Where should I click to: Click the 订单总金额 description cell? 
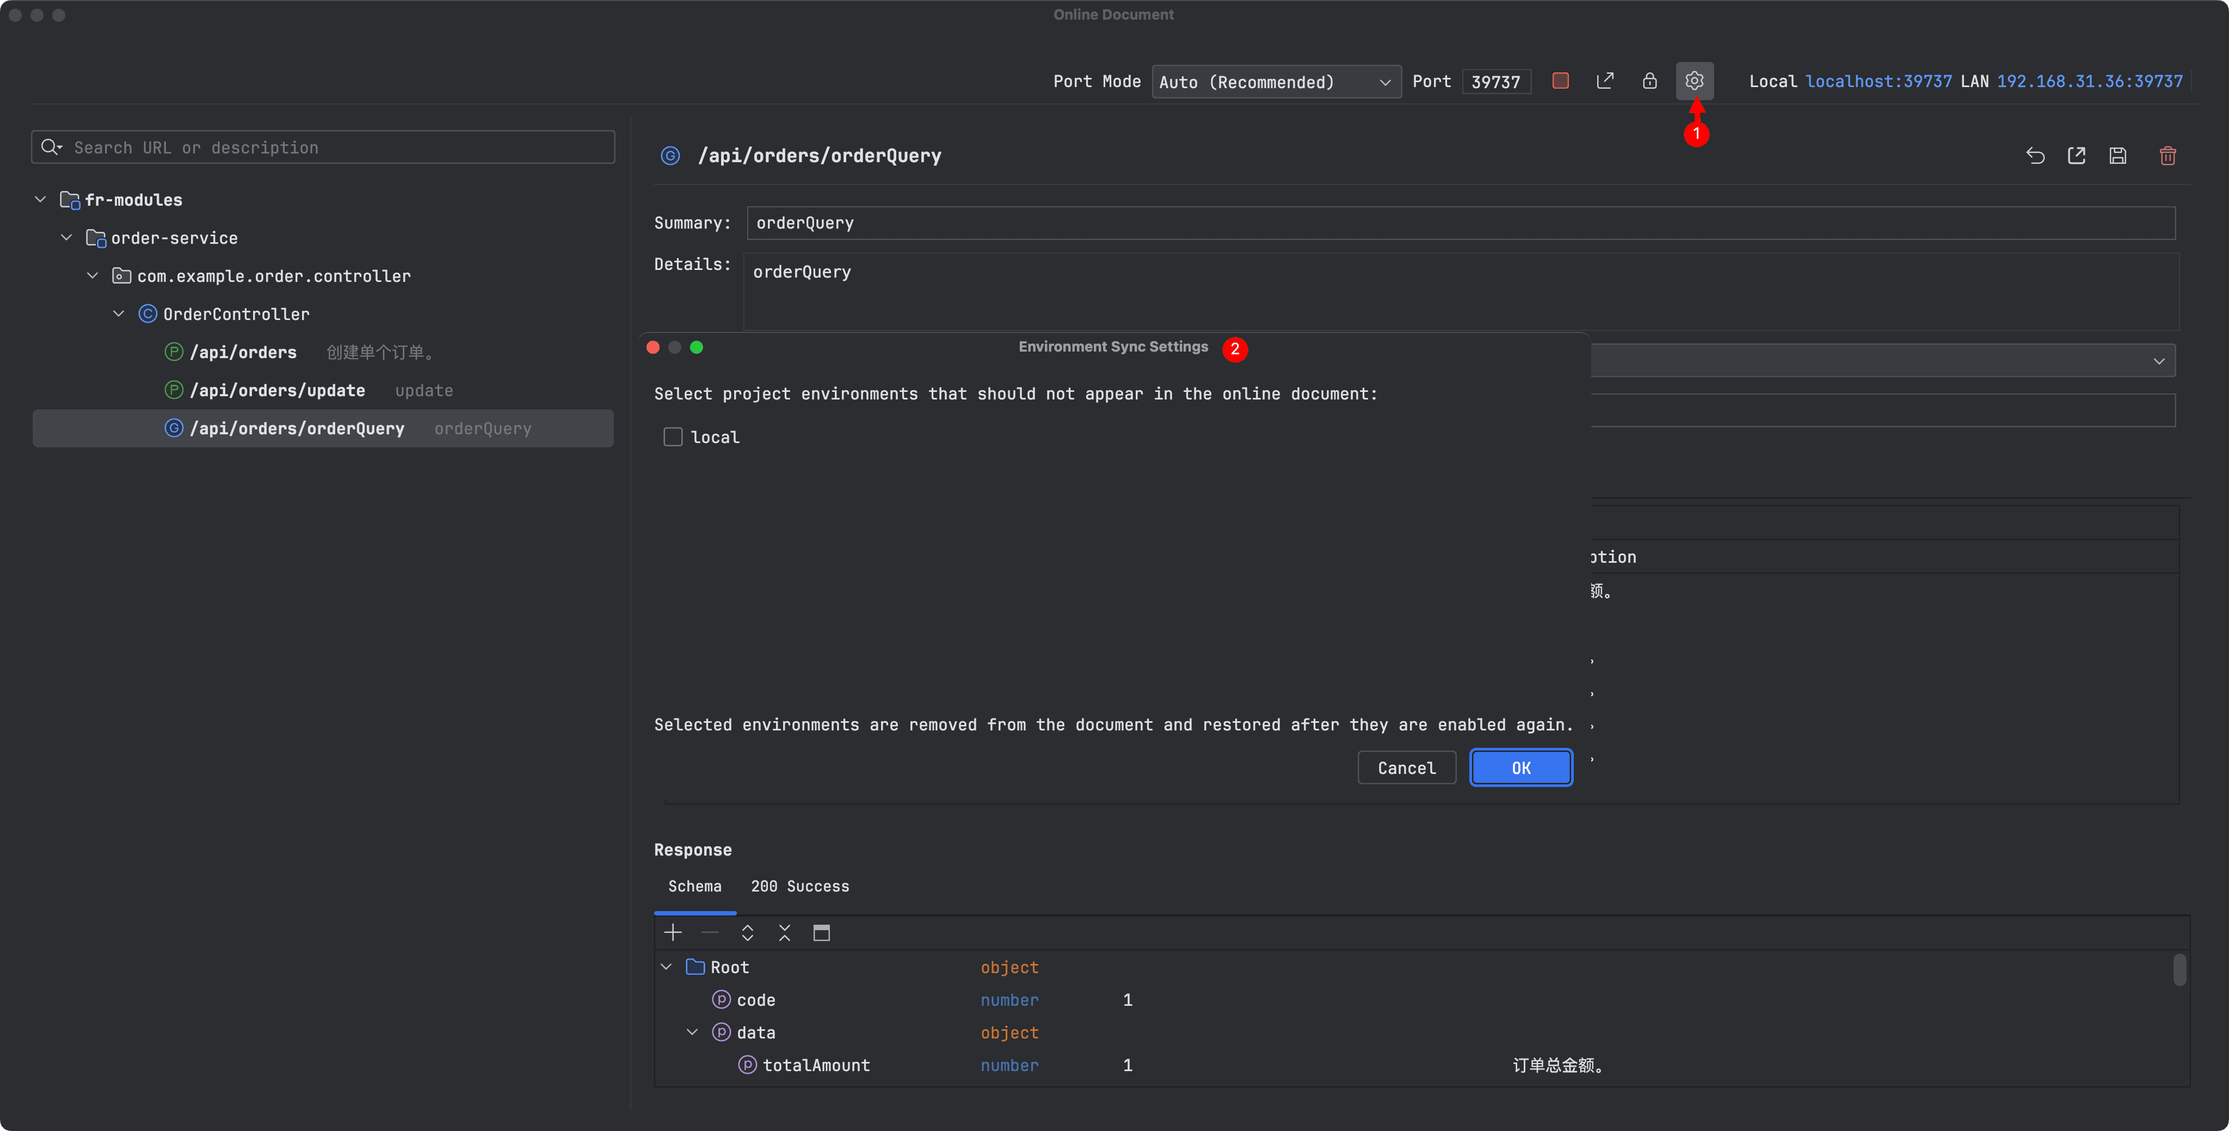point(1557,1065)
